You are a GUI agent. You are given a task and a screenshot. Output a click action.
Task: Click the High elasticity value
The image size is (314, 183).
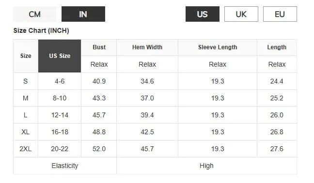206,166
